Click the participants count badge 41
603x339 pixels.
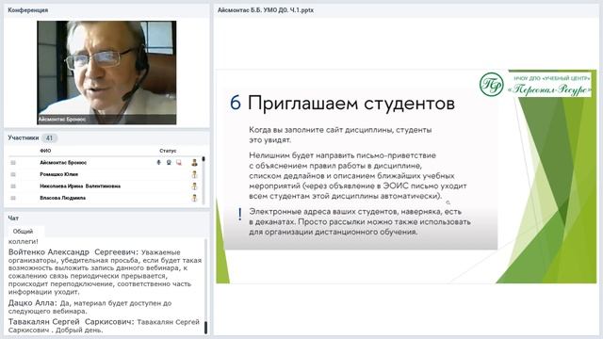(49, 138)
